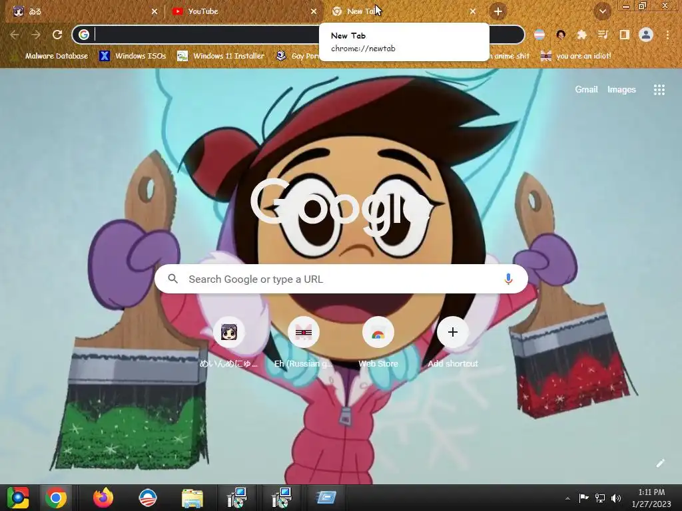Open a new tab with plus button
Viewport: 682px width, 511px height.
(498, 11)
